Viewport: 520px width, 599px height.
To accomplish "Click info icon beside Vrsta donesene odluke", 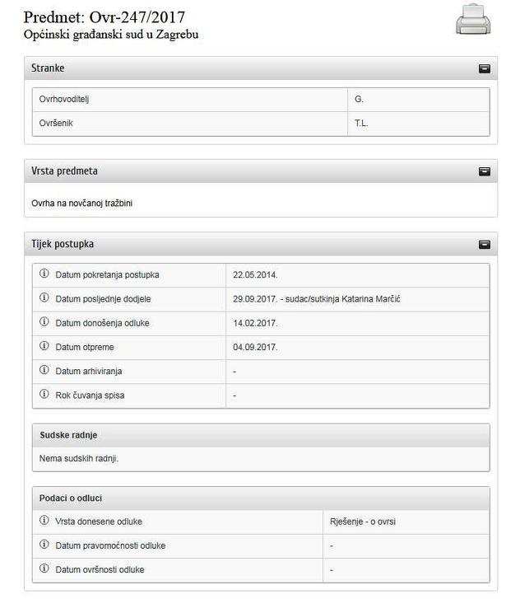I will [44, 522].
